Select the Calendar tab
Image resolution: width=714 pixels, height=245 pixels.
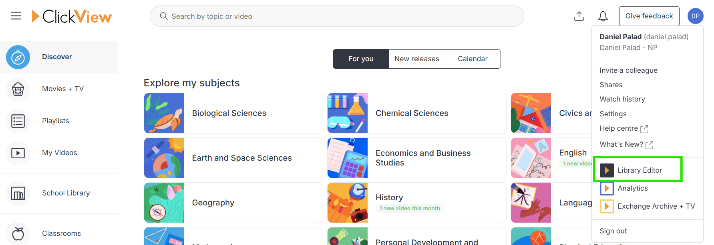click(473, 59)
